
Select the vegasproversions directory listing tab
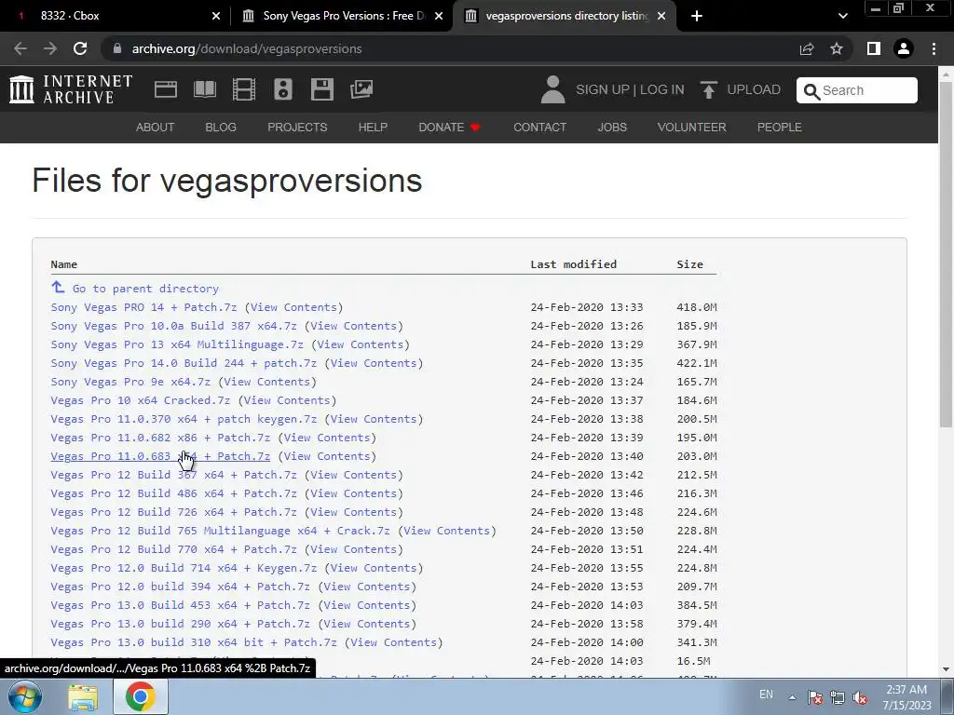pyautogui.click(x=563, y=16)
